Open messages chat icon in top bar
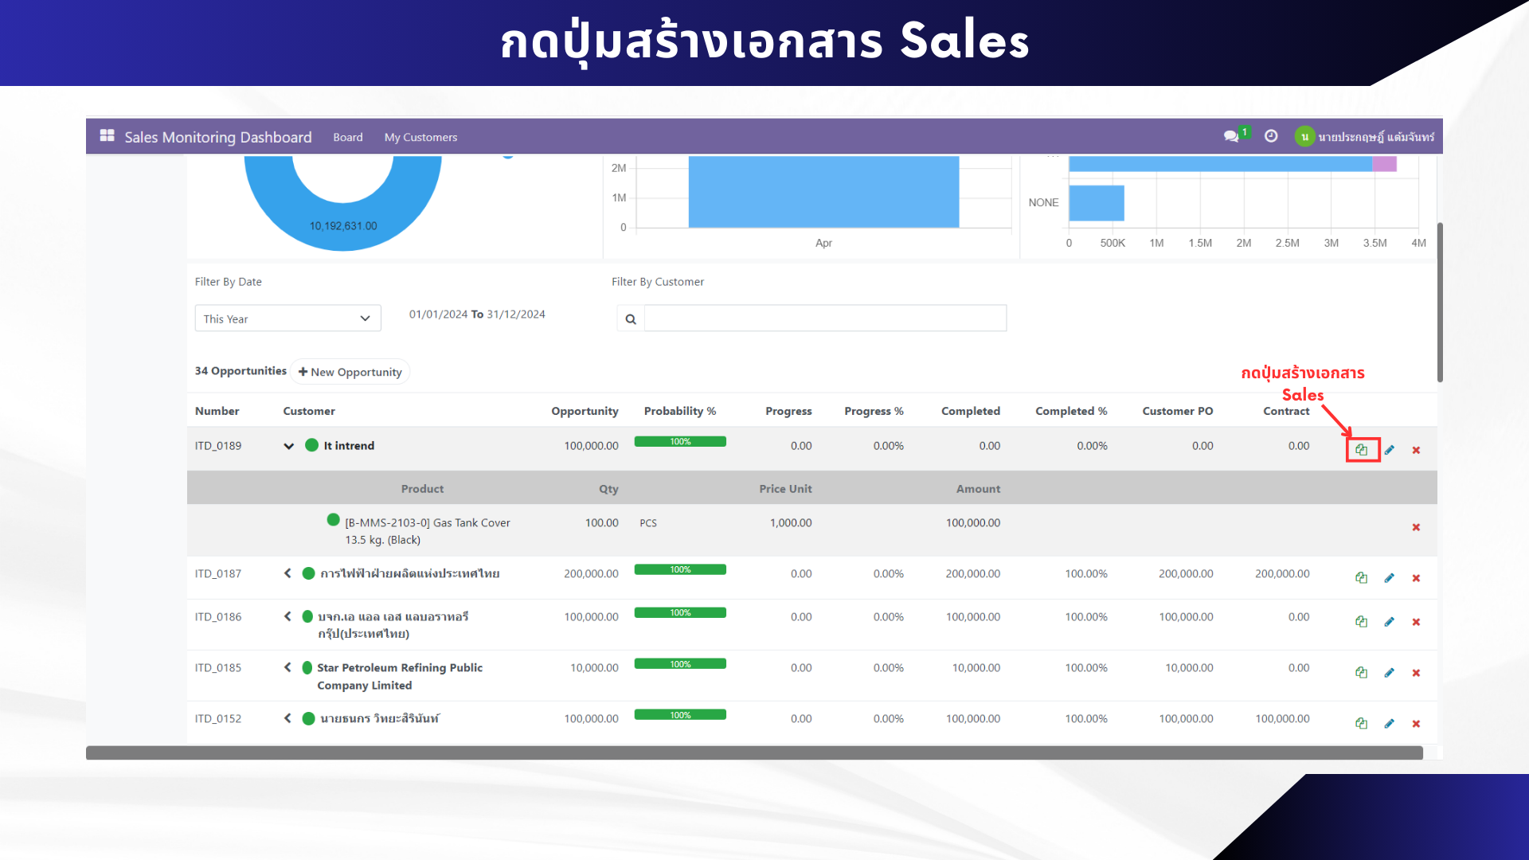 (x=1231, y=136)
